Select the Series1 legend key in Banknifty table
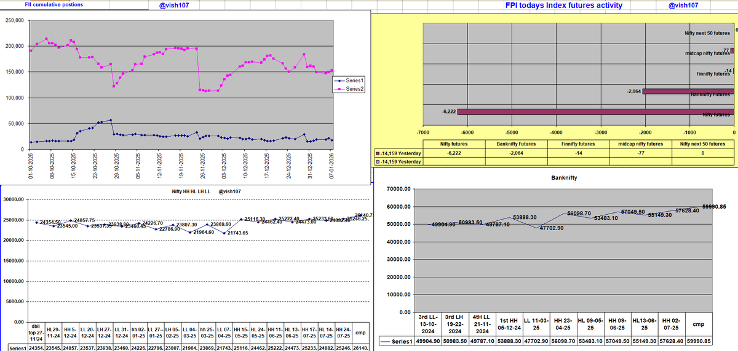The width and height of the screenshot is (738, 351). tap(397, 341)
